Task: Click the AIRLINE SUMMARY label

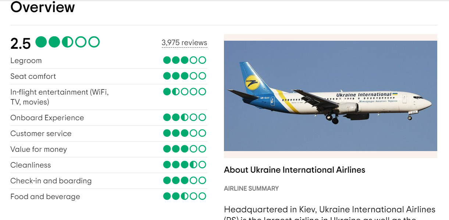Action: (x=251, y=188)
